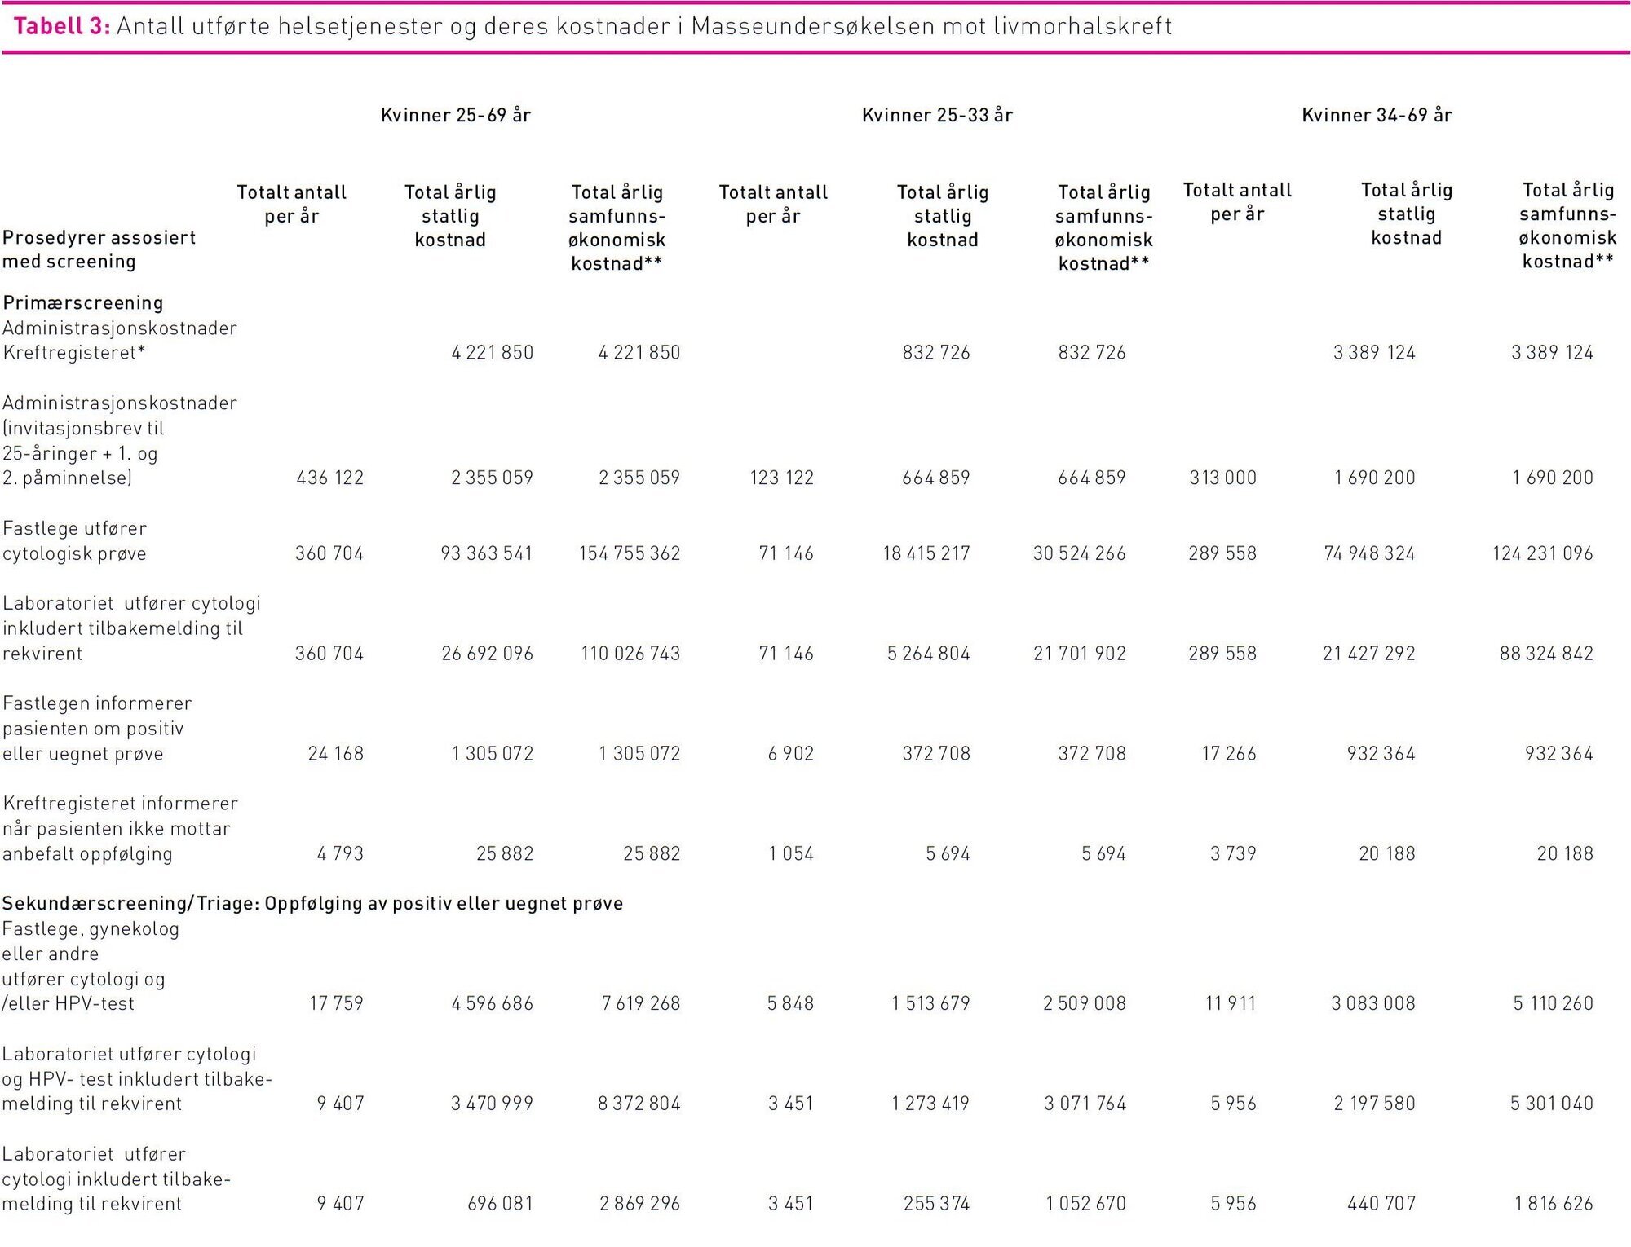
Task: Click the value 4 793
Action: pos(340,853)
